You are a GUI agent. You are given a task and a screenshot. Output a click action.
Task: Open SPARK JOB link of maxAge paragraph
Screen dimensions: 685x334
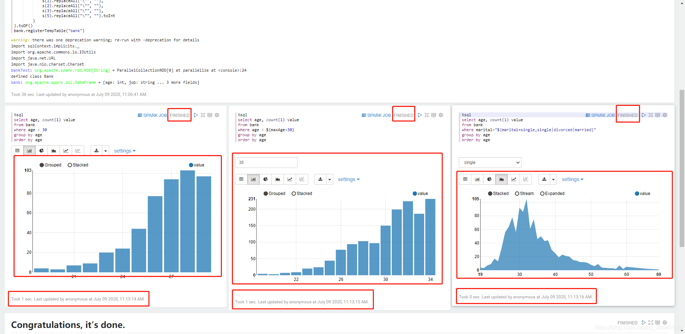376,115
